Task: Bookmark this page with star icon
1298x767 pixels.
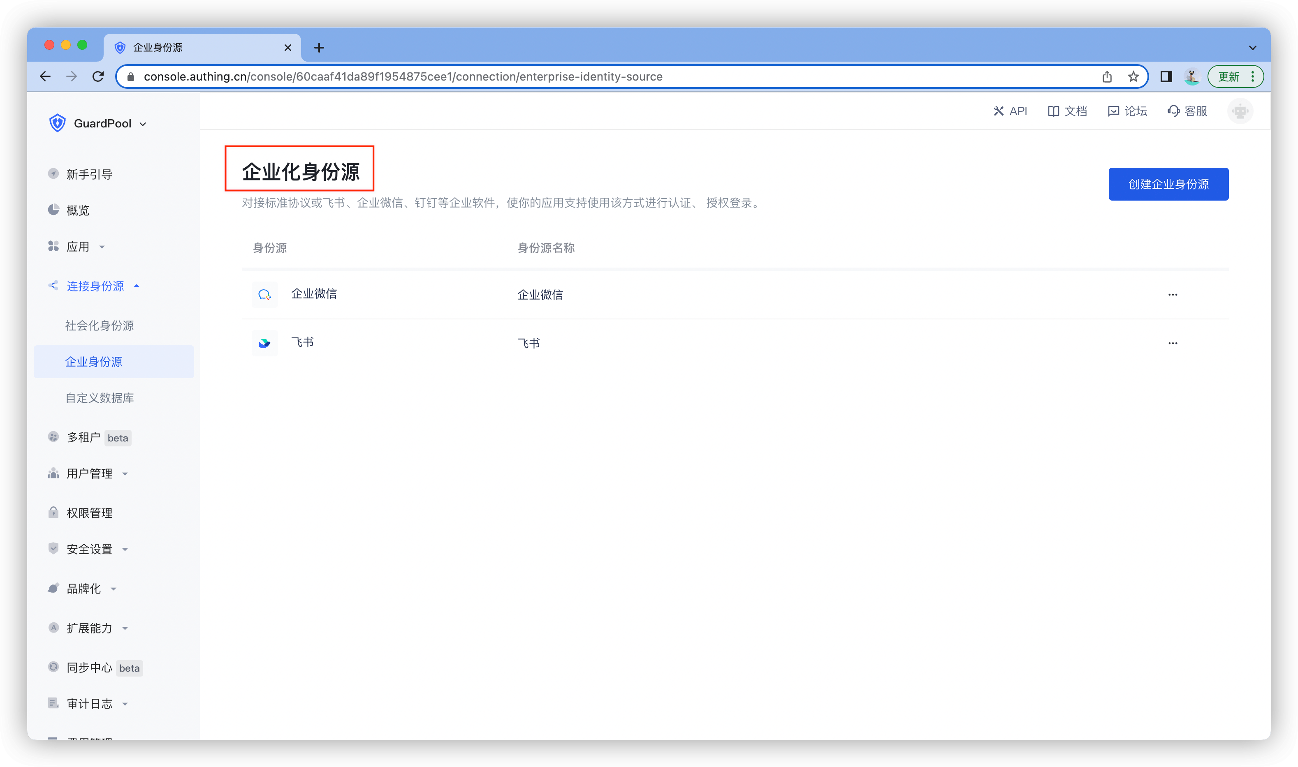Action: pos(1133,76)
